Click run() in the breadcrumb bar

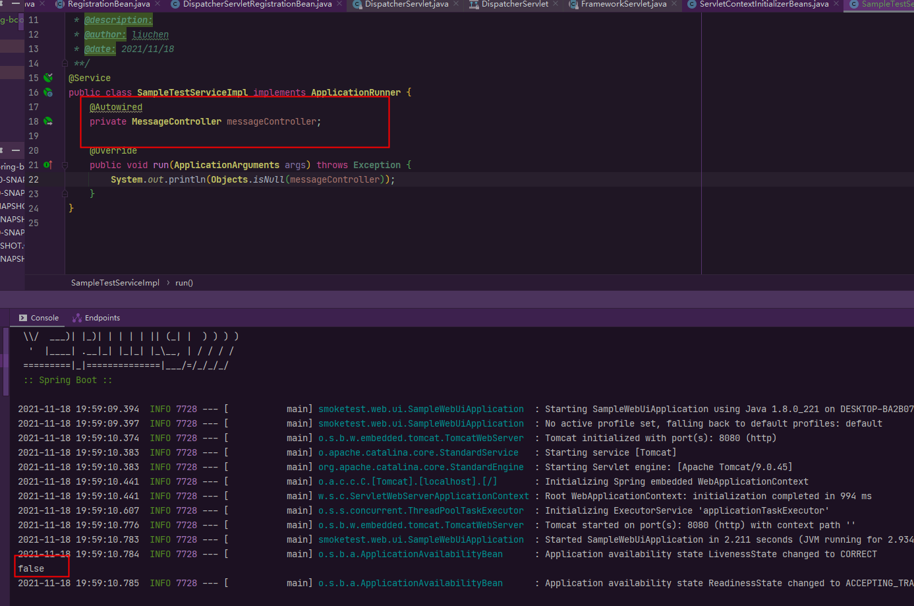(184, 283)
